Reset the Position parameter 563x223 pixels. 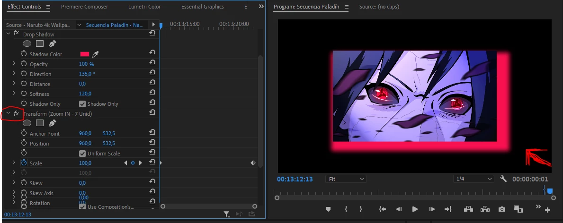pos(152,142)
